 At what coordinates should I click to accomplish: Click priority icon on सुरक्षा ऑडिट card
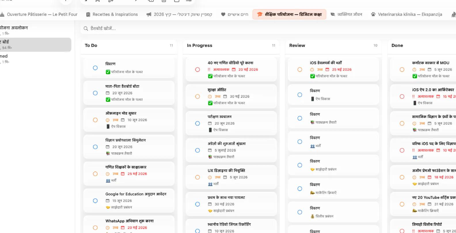click(x=210, y=97)
